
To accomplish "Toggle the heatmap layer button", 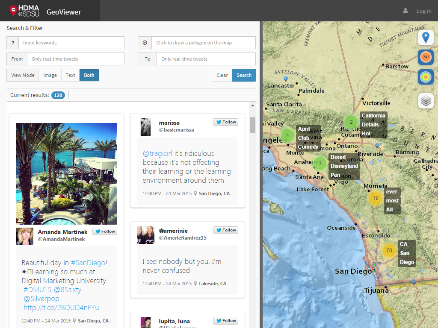I will click(426, 77).
